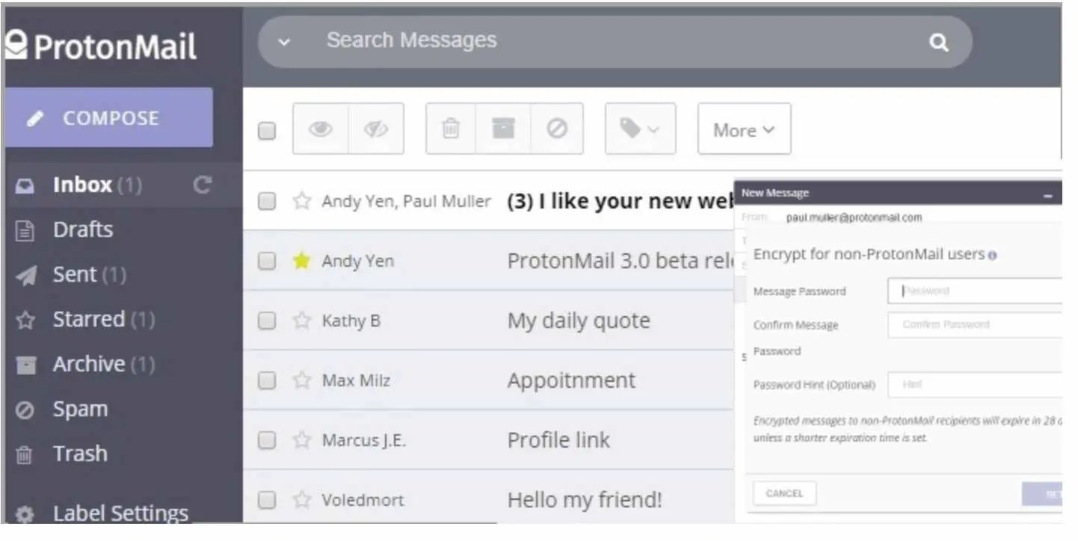Image resolution: width=1078 pixels, height=541 pixels.
Task: Minimize the New Message composer
Action: click(x=1048, y=194)
